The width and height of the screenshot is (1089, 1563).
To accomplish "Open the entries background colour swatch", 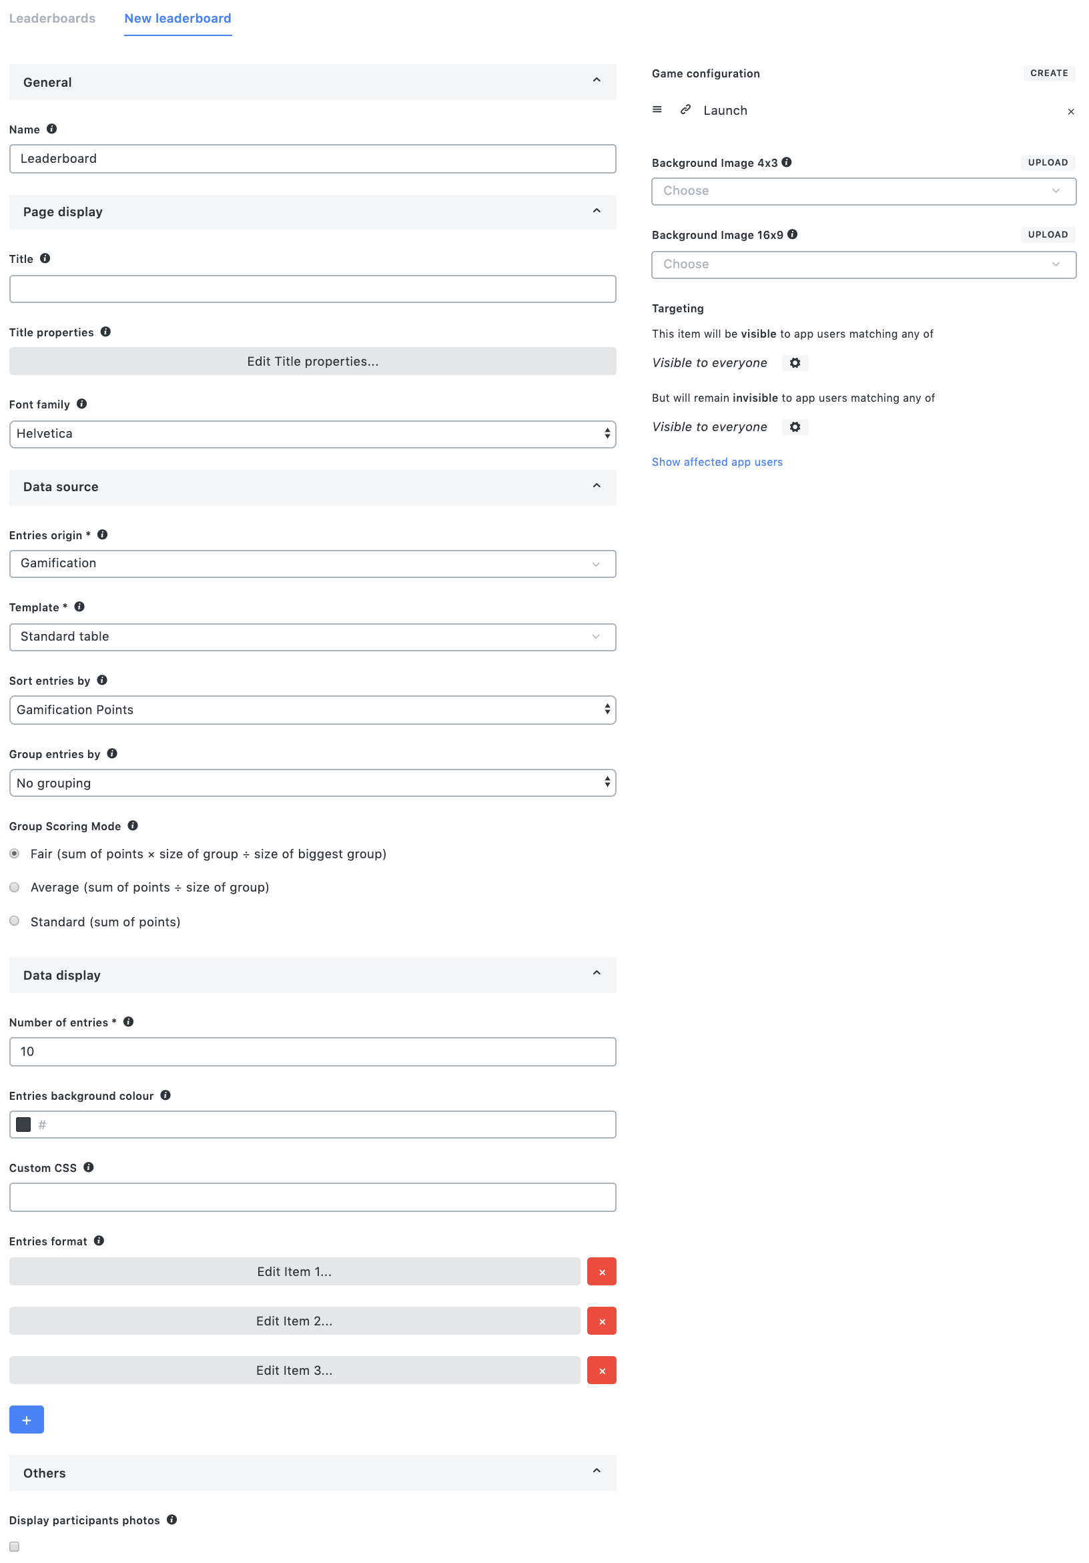I will pyautogui.click(x=23, y=1125).
